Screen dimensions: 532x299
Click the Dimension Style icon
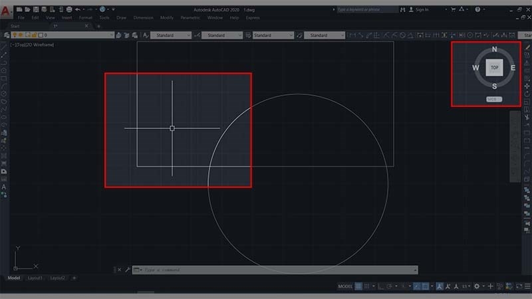(197, 35)
